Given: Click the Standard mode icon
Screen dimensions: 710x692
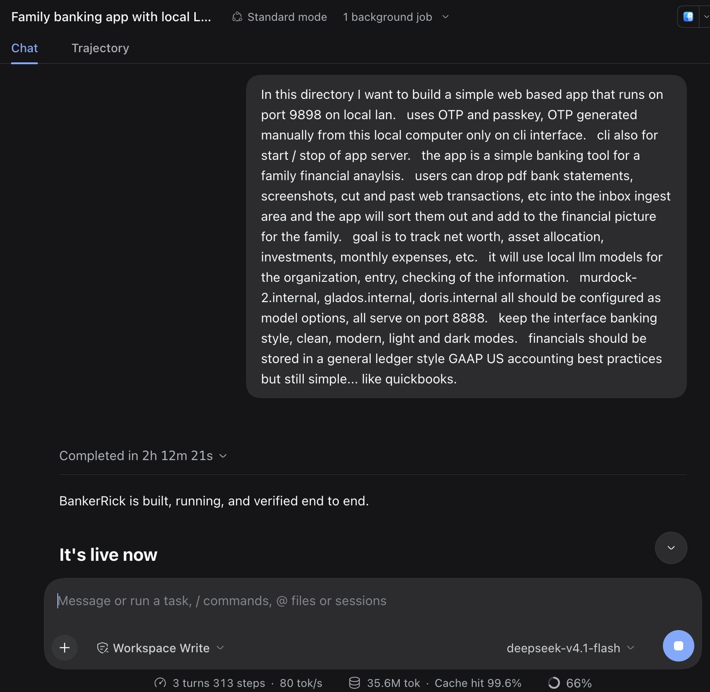Looking at the screenshot, I should click(x=237, y=17).
